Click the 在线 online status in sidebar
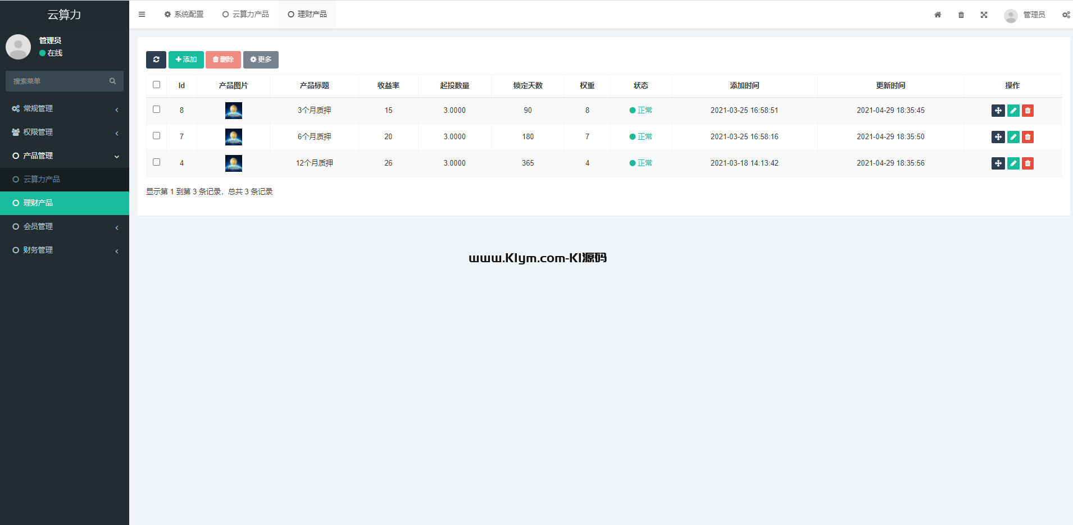The height and width of the screenshot is (525, 1073). pos(51,53)
